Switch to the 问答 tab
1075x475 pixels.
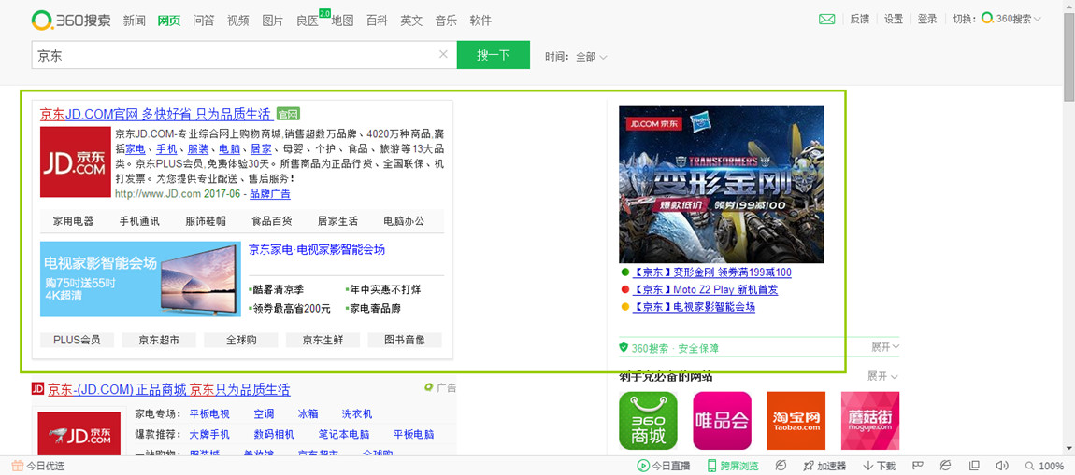(204, 21)
